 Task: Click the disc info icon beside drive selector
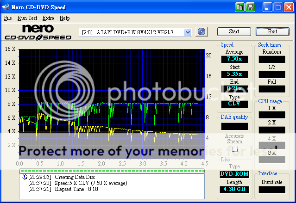(x=201, y=31)
